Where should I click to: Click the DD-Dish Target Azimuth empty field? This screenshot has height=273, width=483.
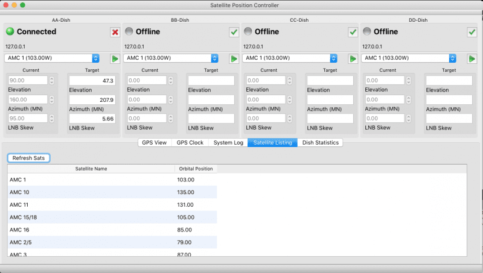(449, 99)
